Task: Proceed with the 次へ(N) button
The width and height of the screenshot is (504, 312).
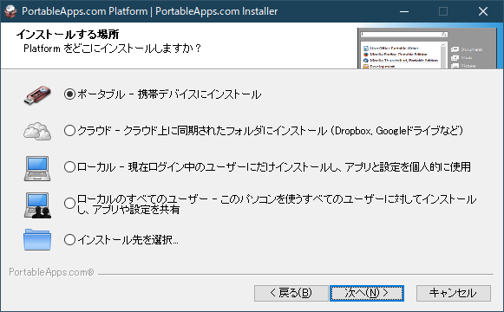Action: (367, 293)
